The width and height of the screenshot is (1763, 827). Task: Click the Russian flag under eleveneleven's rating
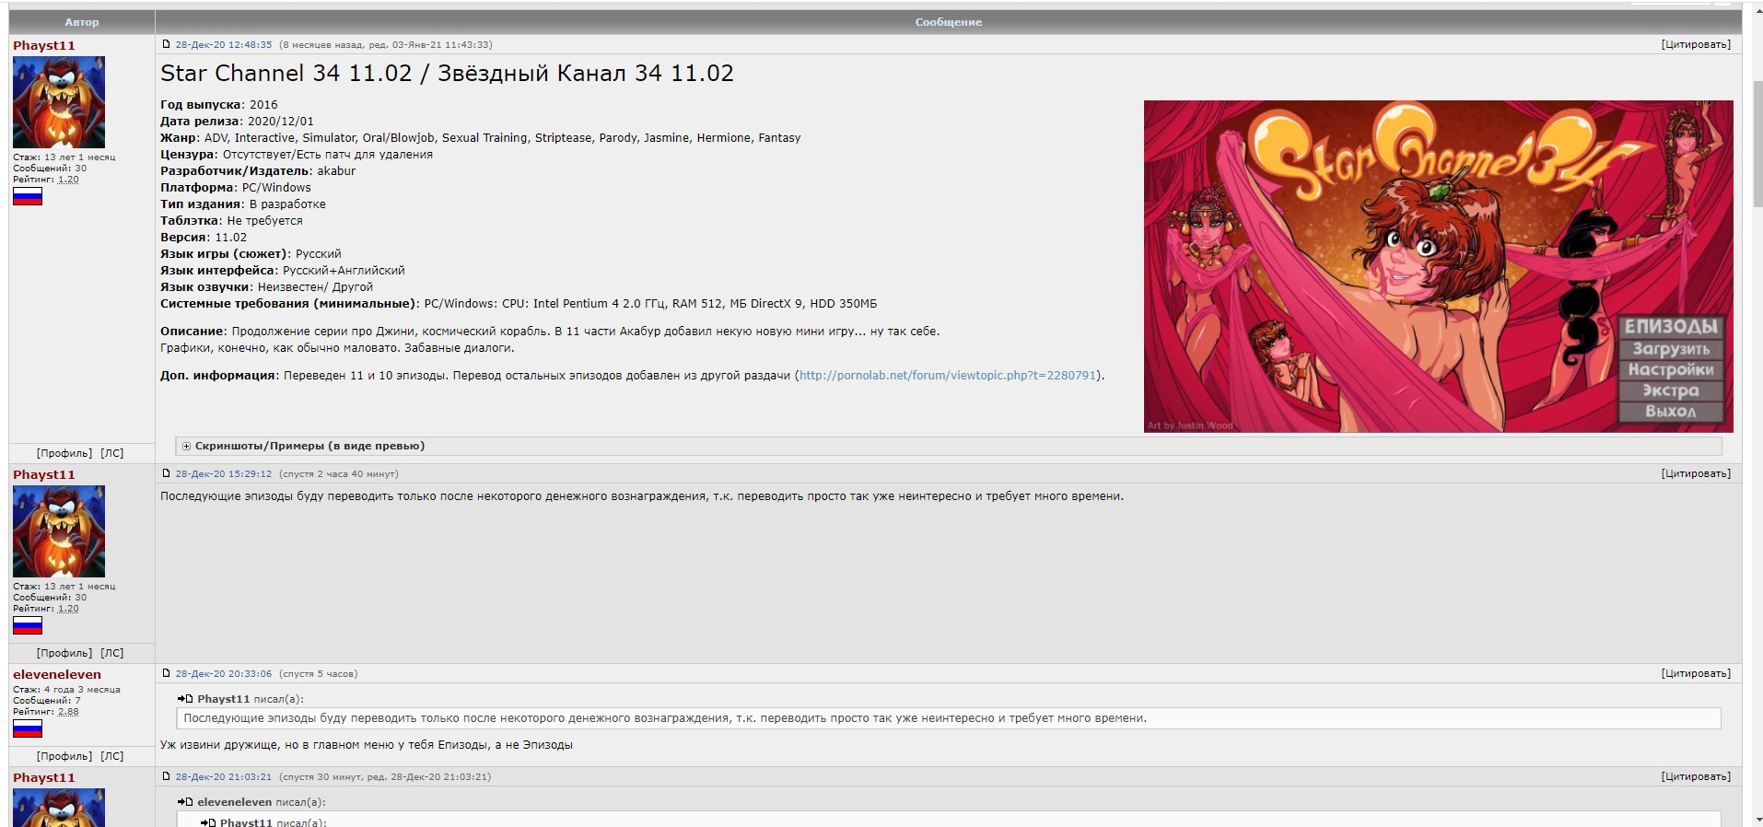[x=28, y=728]
